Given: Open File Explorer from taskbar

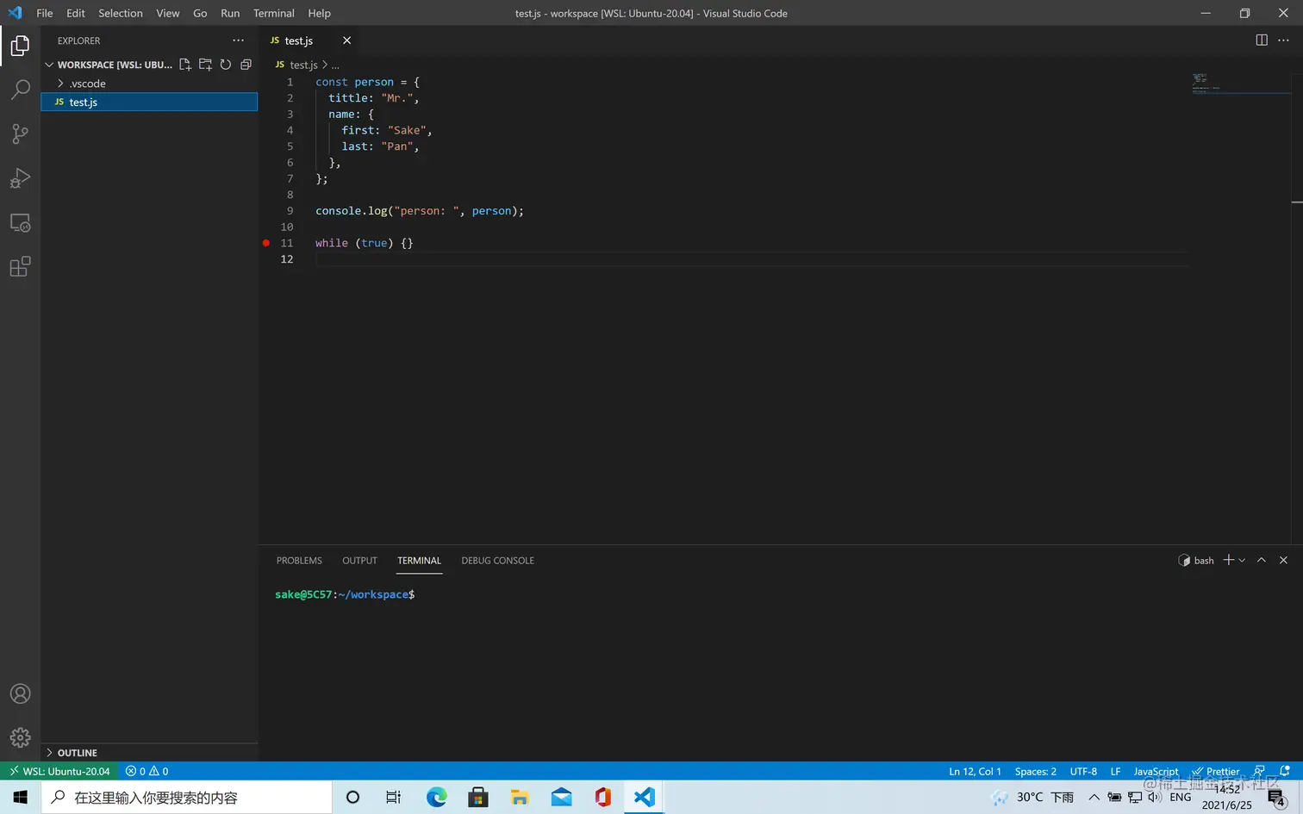Looking at the screenshot, I should tap(520, 798).
